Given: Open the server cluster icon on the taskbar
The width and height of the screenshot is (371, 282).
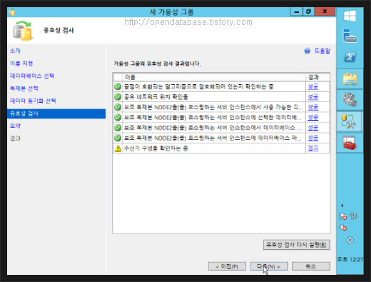Looking at the screenshot, I should pos(350,100).
